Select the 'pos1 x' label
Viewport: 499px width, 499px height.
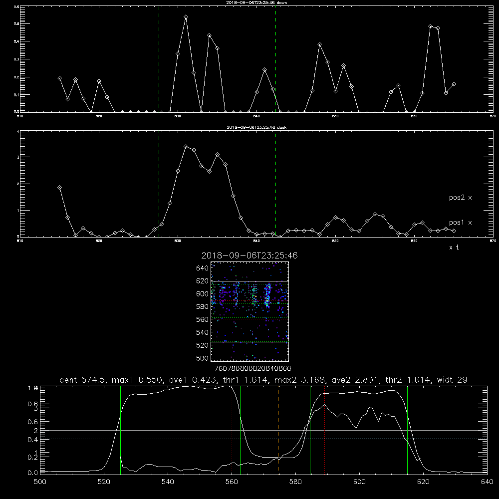pos(460,223)
